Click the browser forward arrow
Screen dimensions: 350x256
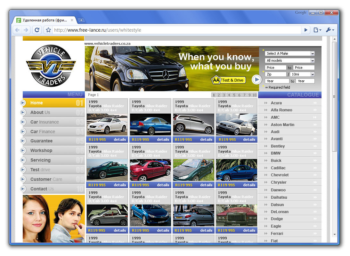click(26, 30)
